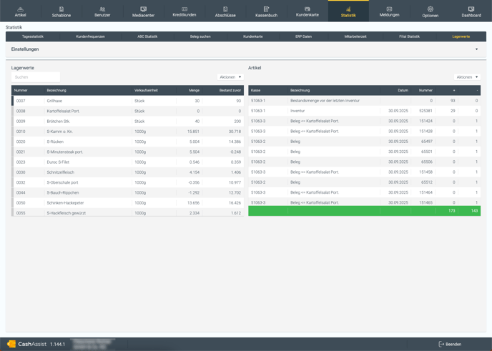The image size is (492, 351).
Task: Sort by the Menge column header
Action: pyautogui.click(x=194, y=91)
